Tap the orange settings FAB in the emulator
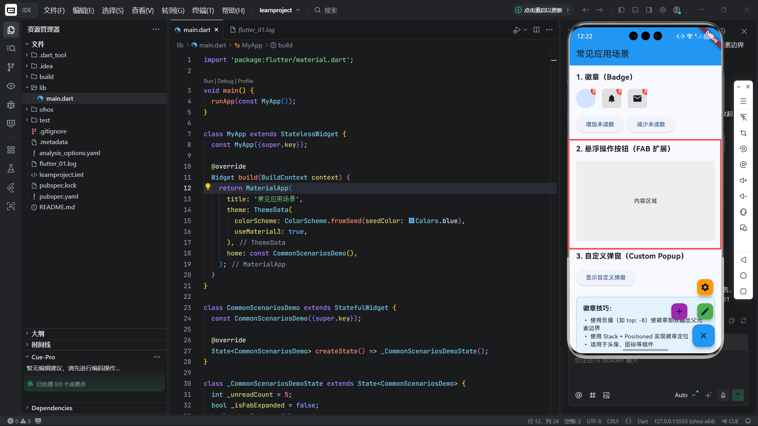 [705, 287]
